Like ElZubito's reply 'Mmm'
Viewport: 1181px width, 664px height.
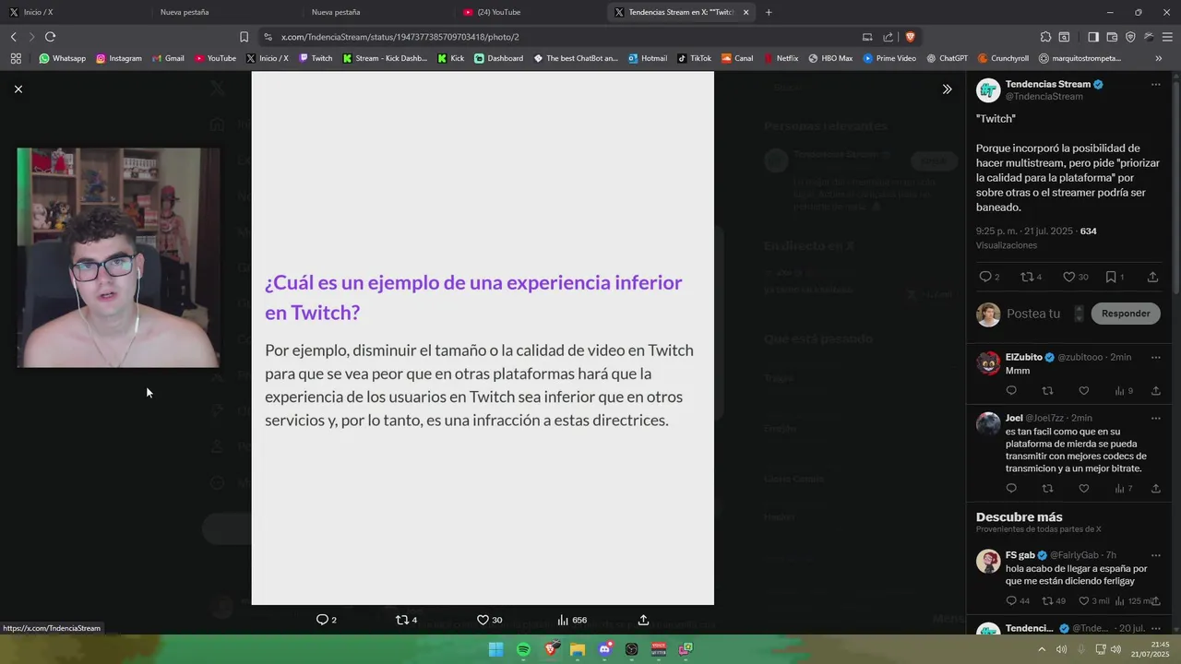click(x=1084, y=391)
